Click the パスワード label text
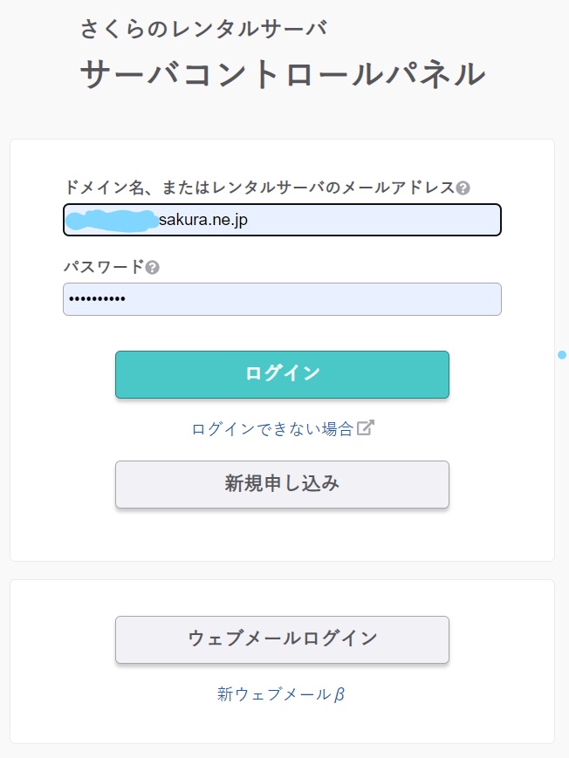 [x=103, y=267]
